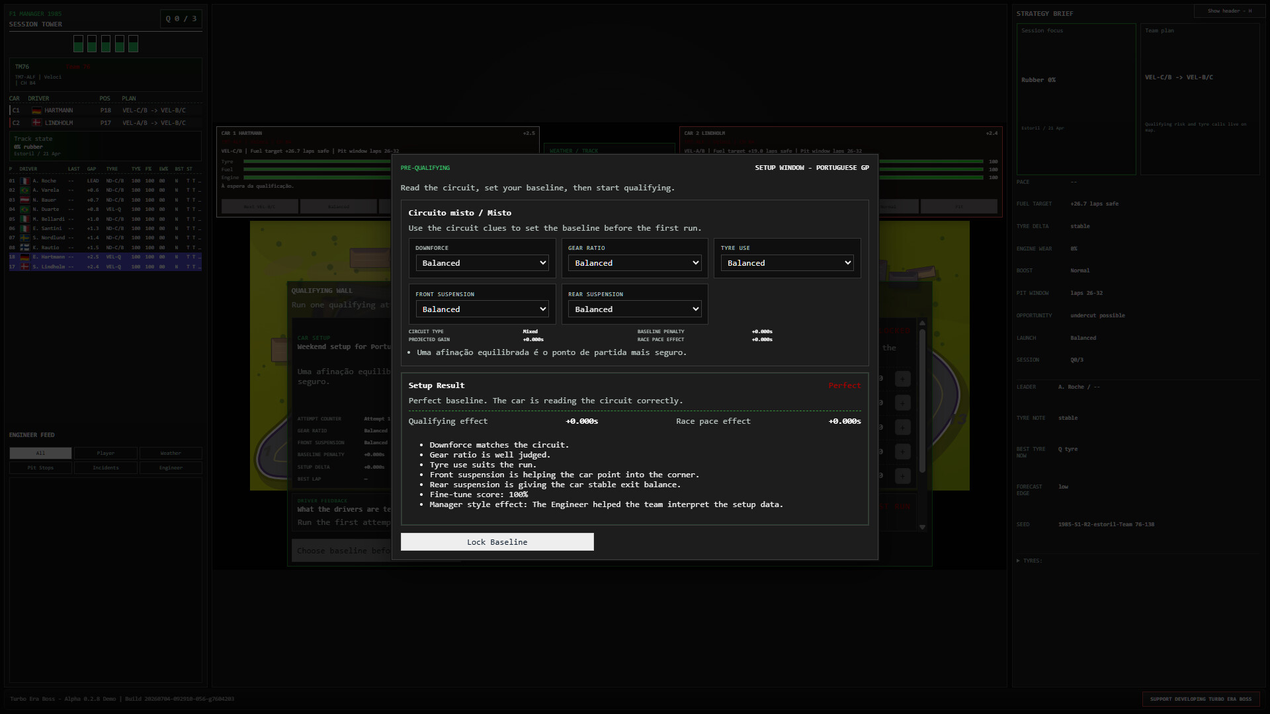Click the Session focus card showing Rubber 0%

coord(1076,99)
